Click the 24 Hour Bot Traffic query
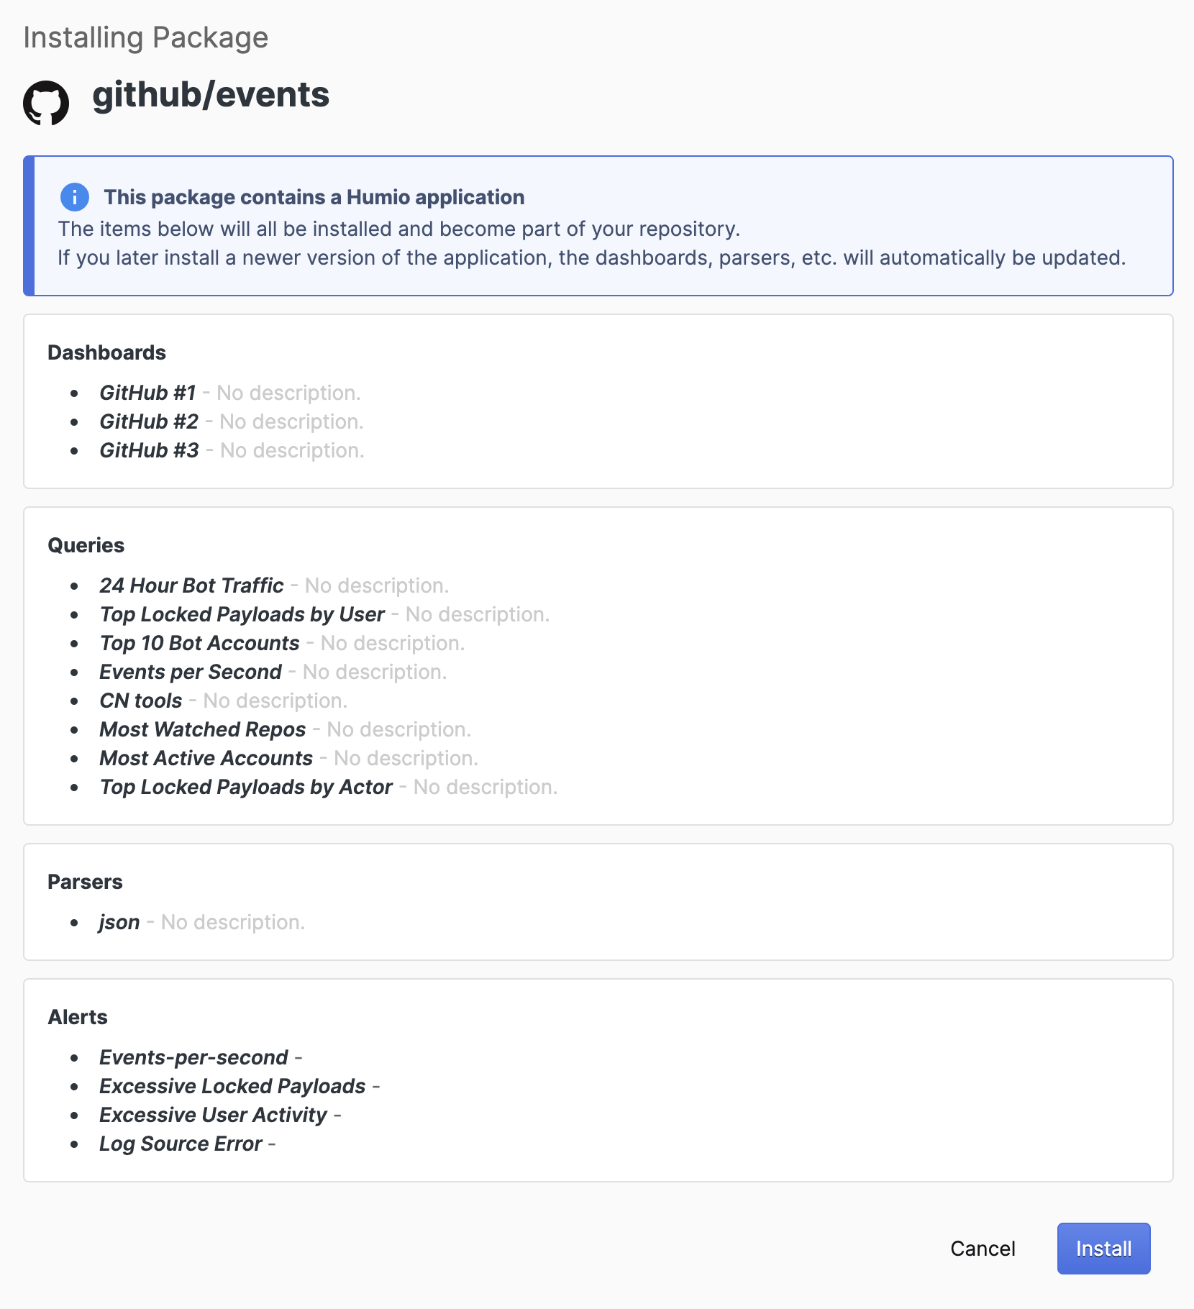This screenshot has height=1309, width=1194. pyautogui.click(x=191, y=585)
